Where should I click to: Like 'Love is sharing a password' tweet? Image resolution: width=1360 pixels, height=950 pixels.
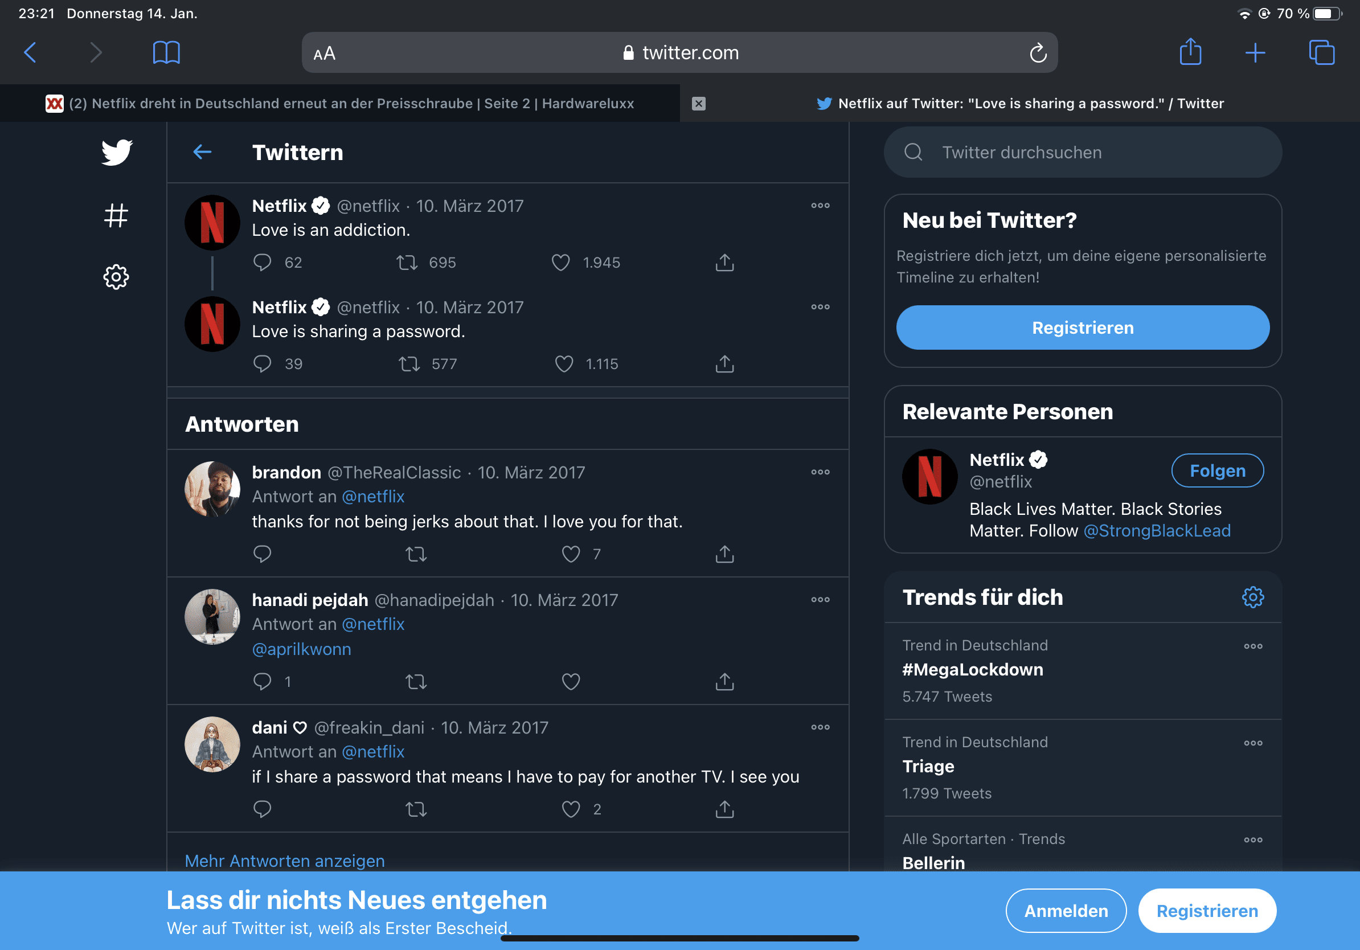coord(564,363)
